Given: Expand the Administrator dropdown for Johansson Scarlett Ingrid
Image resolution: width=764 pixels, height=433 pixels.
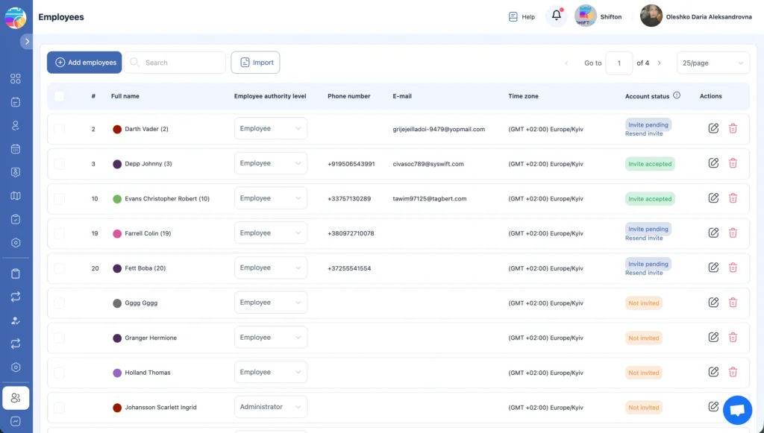Looking at the screenshot, I should [270, 407].
